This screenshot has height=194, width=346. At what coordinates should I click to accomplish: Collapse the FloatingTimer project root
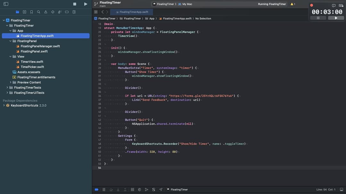click(x=4, y=20)
